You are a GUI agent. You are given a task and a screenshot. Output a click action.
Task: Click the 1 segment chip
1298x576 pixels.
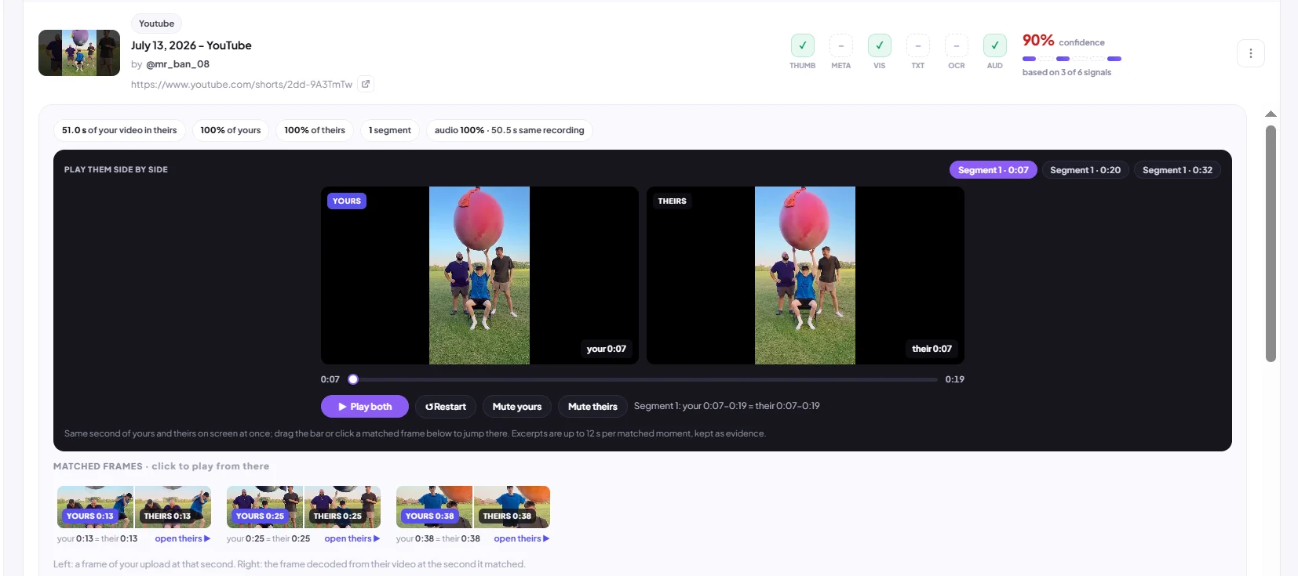[x=390, y=130]
